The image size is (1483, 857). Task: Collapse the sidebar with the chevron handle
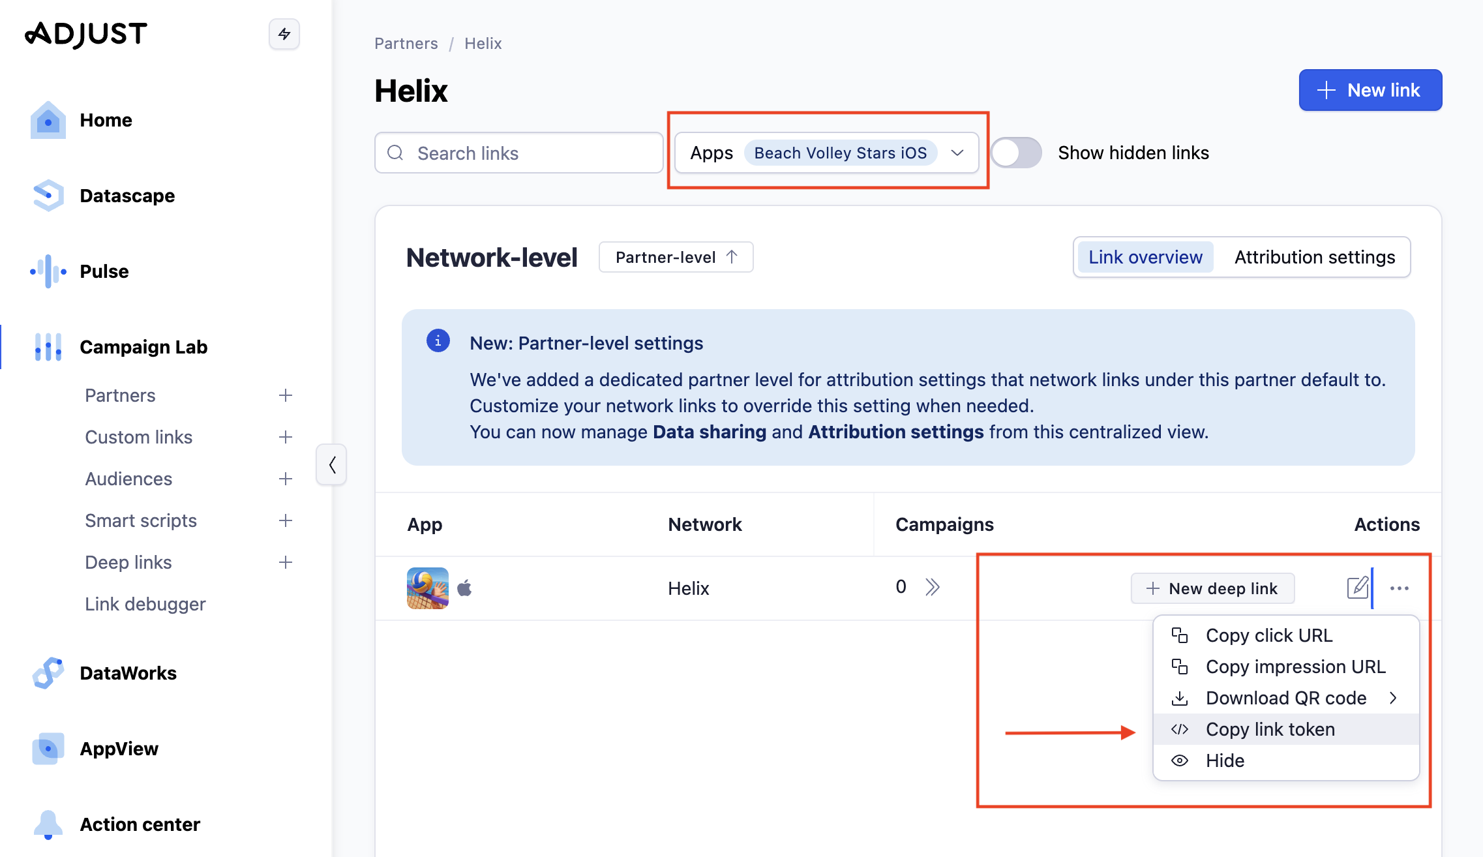click(332, 464)
